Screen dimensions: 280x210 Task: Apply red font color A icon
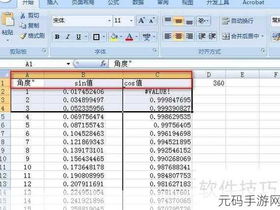pos(129,37)
